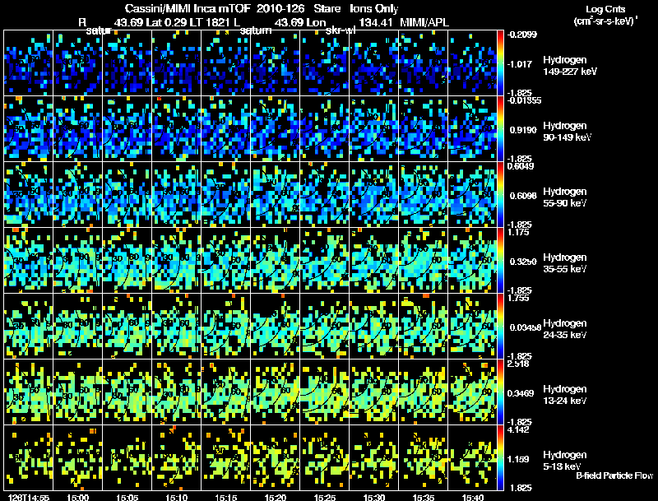Select the 15:30 time axis label
The width and height of the screenshot is (658, 501).
[x=374, y=498]
